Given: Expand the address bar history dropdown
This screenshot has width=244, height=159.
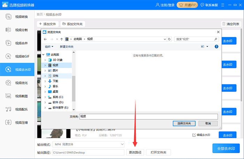Looking at the screenshot, I should pyautogui.click(x=165, y=39).
